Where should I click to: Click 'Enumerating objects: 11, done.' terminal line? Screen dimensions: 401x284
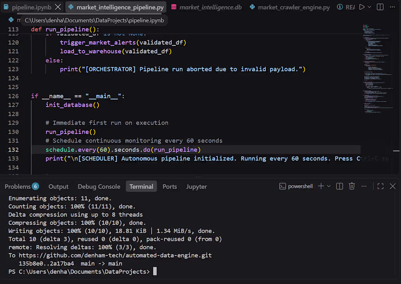[x=60, y=198]
